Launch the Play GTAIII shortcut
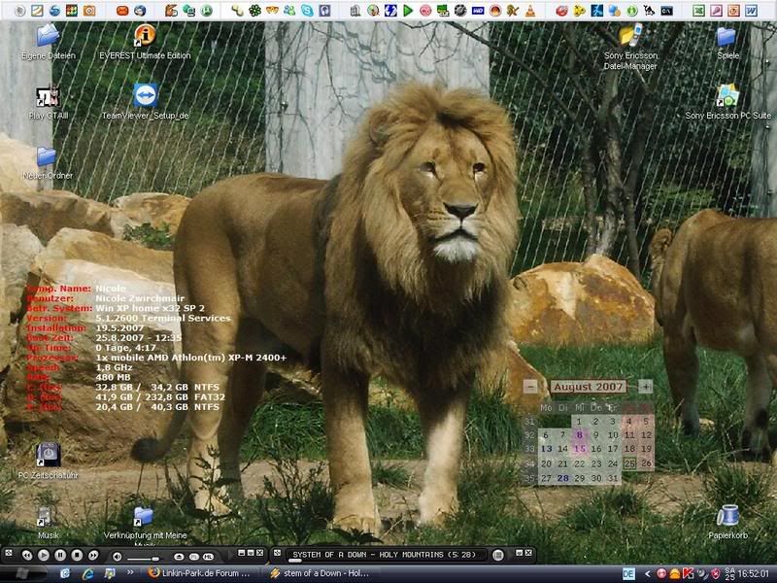The image size is (777, 583). tap(47, 96)
